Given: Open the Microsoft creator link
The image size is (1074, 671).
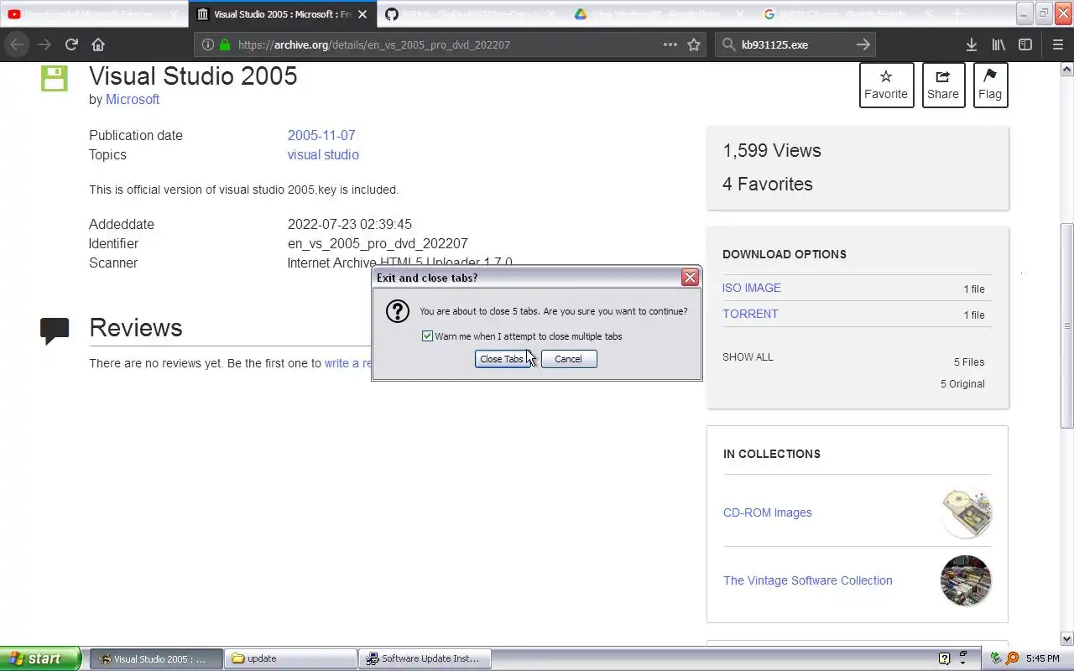Looking at the screenshot, I should (132, 99).
